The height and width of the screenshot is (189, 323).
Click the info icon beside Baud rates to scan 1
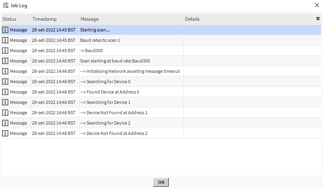pos(5,40)
